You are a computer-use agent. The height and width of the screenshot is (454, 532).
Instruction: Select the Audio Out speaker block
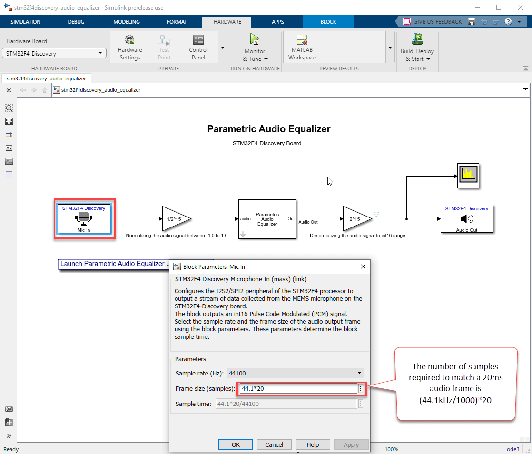pyautogui.click(x=467, y=219)
